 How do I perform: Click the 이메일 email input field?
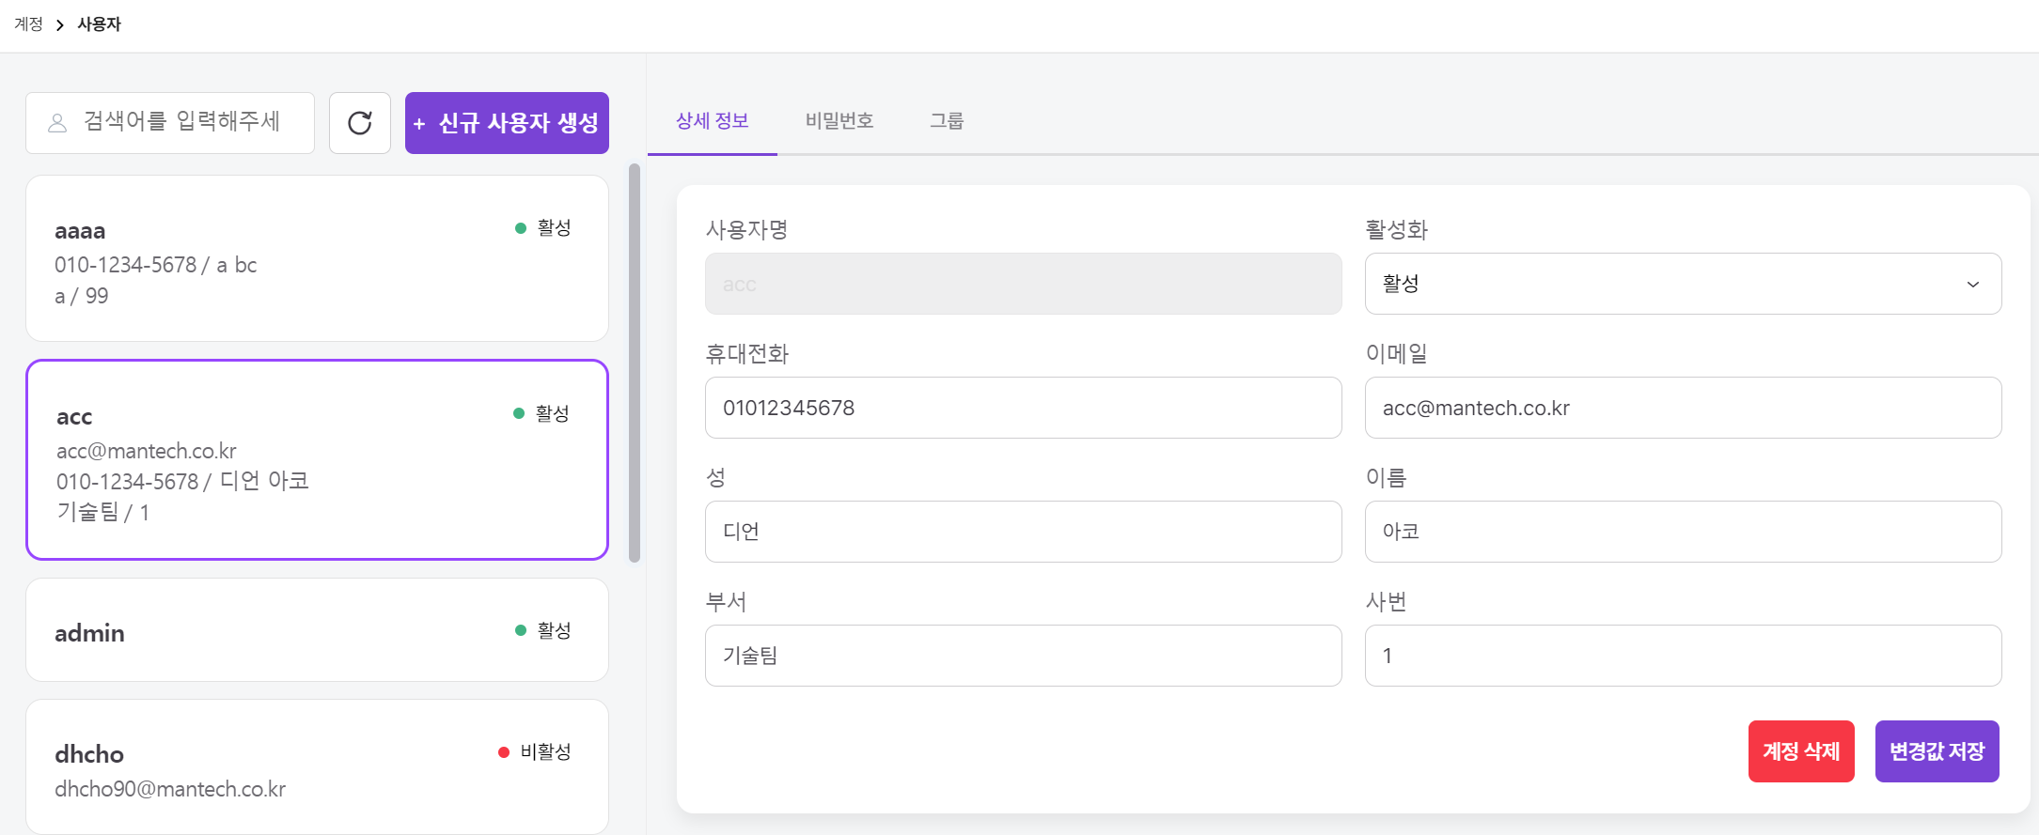coord(1683,408)
